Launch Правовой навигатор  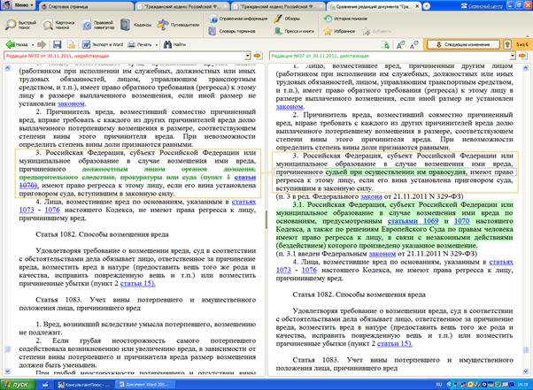98,25
